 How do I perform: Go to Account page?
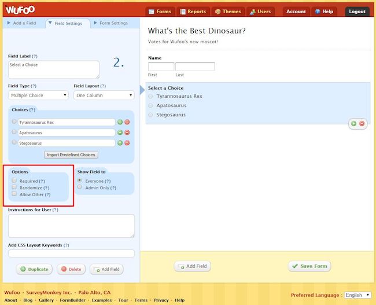[296, 12]
